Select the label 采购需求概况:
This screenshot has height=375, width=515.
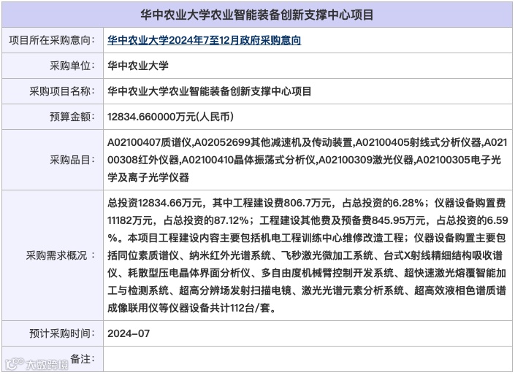61,255
